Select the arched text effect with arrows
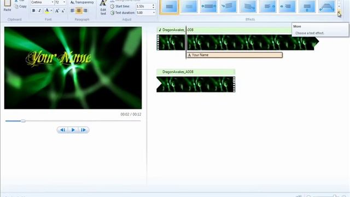 coord(326,7)
